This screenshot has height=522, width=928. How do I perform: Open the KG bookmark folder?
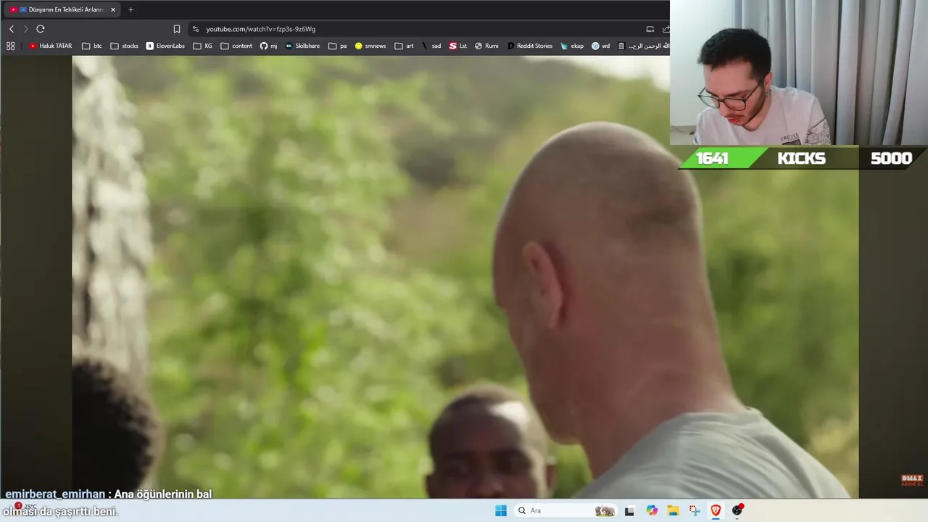(x=203, y=46)
